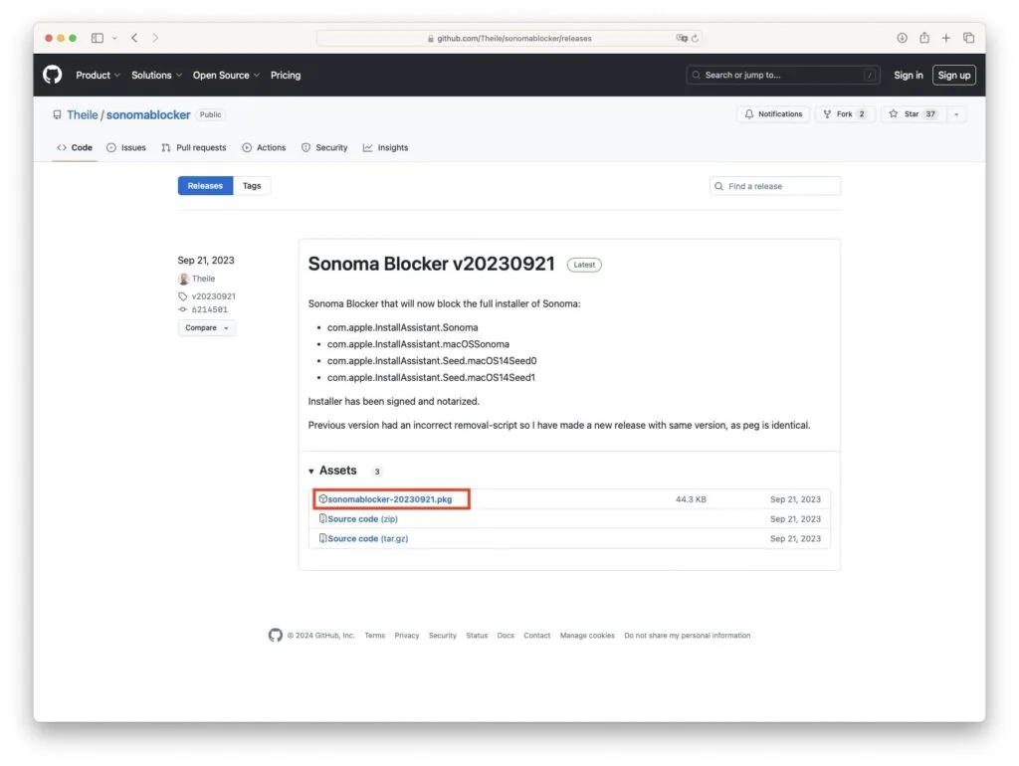The height and width of the screenshot is (766, 1019).
Task: Open footer Contact link
Action: 536,636
